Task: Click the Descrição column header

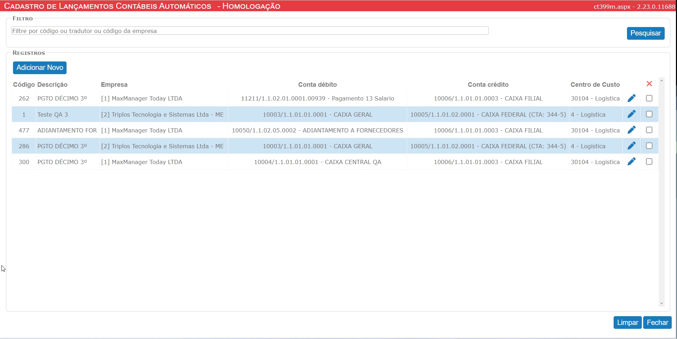Action: tap(52, 85)
